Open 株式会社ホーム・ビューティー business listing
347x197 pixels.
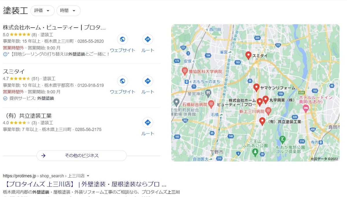point(54,28)
